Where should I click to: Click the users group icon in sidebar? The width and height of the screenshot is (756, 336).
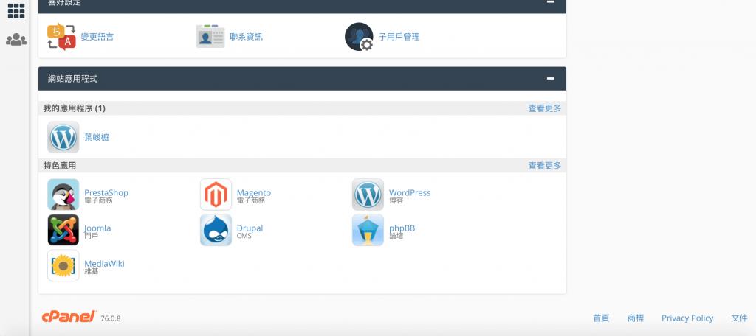click(16, 40)
